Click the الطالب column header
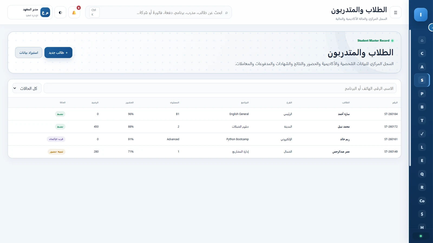This screenshot has width=433, height=243. (x=346, y=103)
